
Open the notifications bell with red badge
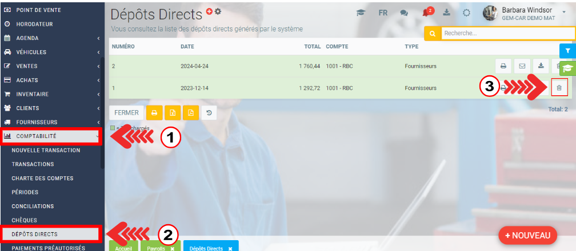pos(425,13)
